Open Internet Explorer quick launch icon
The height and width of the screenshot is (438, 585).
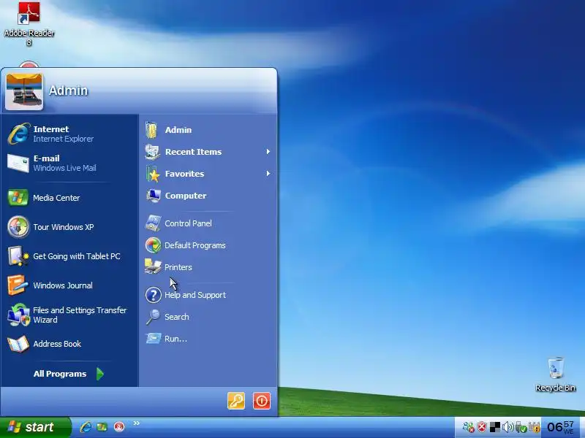(86, 426)
